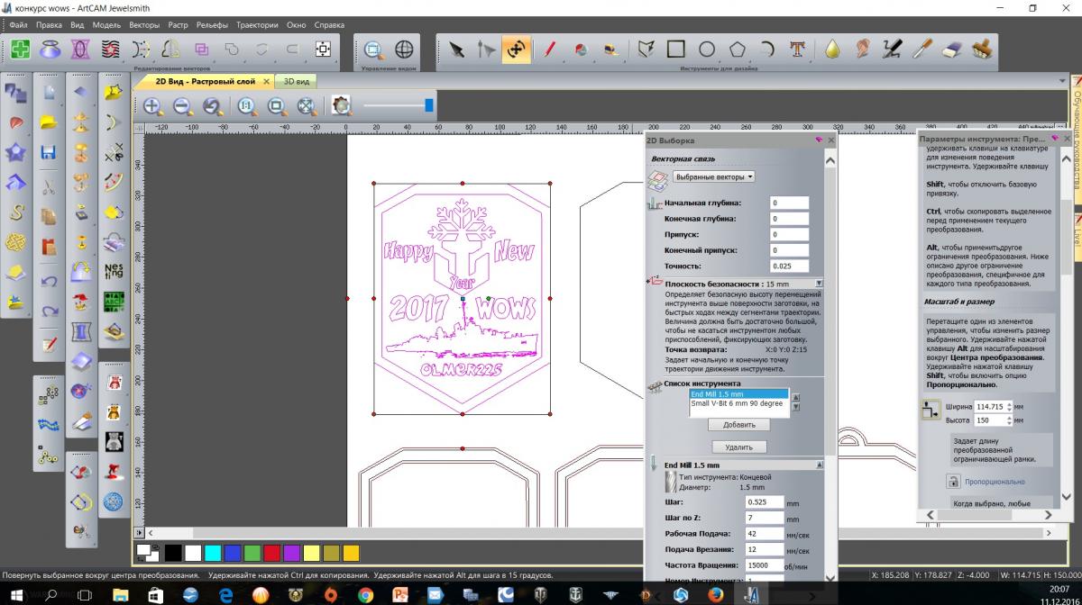Choose the arc drawing tool
The width and height of the screenshot is (1082, 605).
(x=767, y=49)
